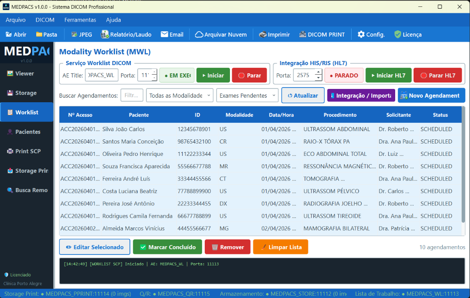
Task: Click Parar HL7 button
Action: pos(437,75)
